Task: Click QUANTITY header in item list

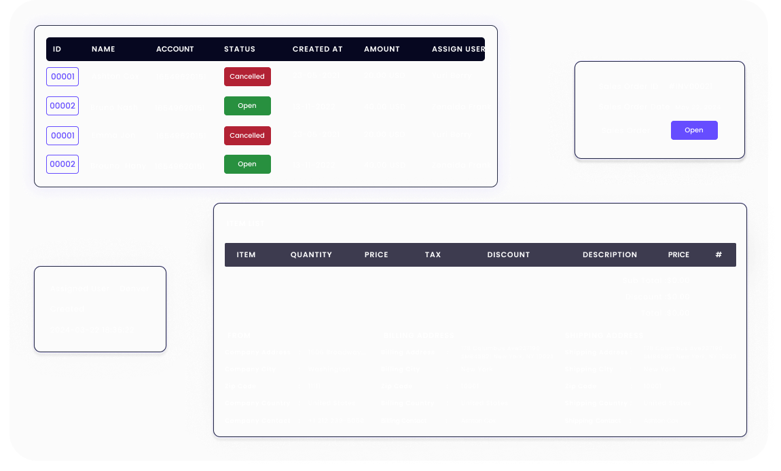Action: (x=311, y=255)
